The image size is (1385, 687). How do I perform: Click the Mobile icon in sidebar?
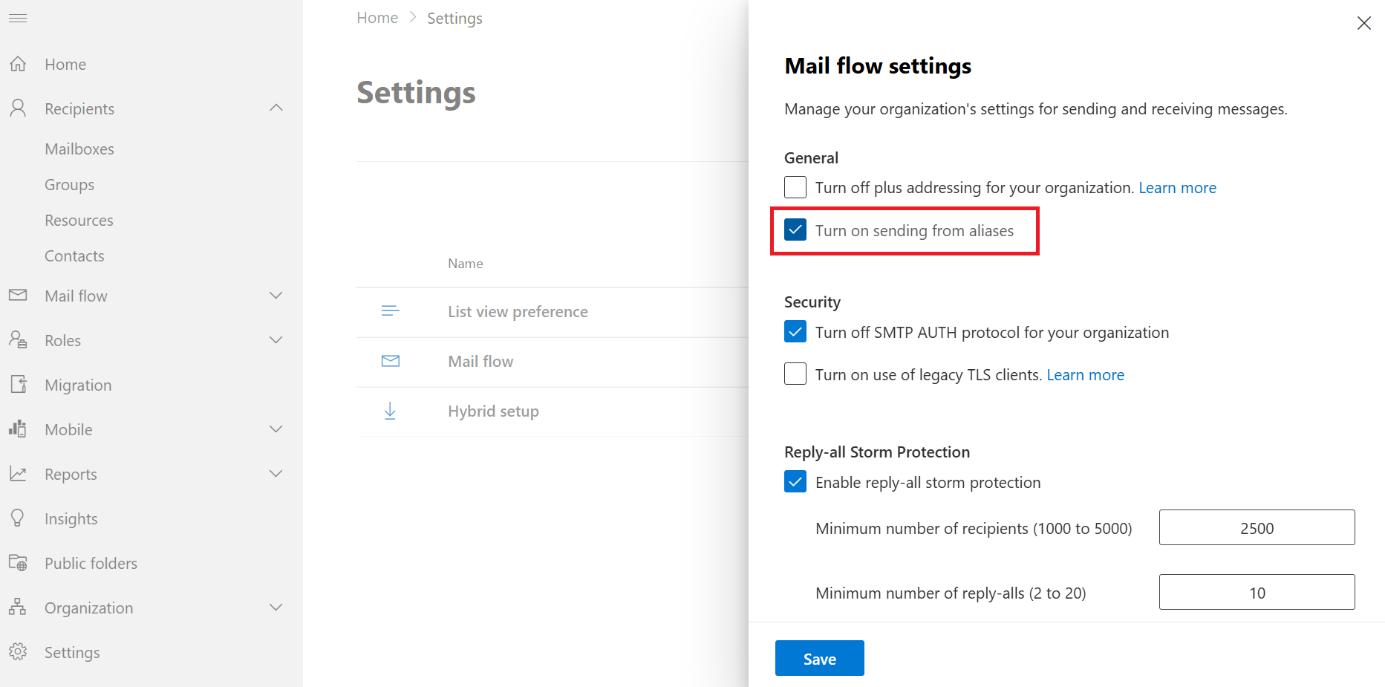18,429
